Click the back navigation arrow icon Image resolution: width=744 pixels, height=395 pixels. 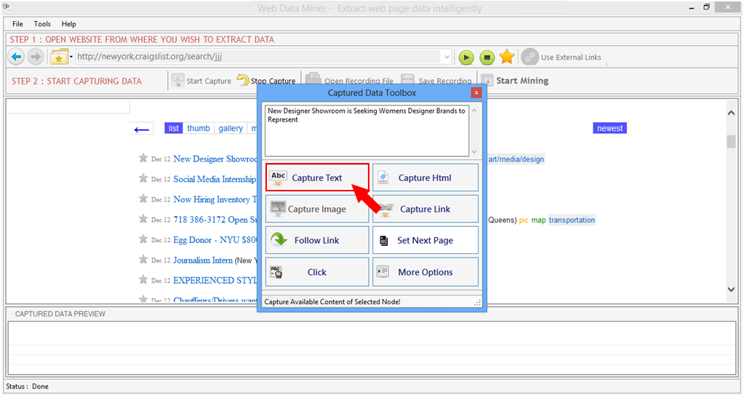16,57
